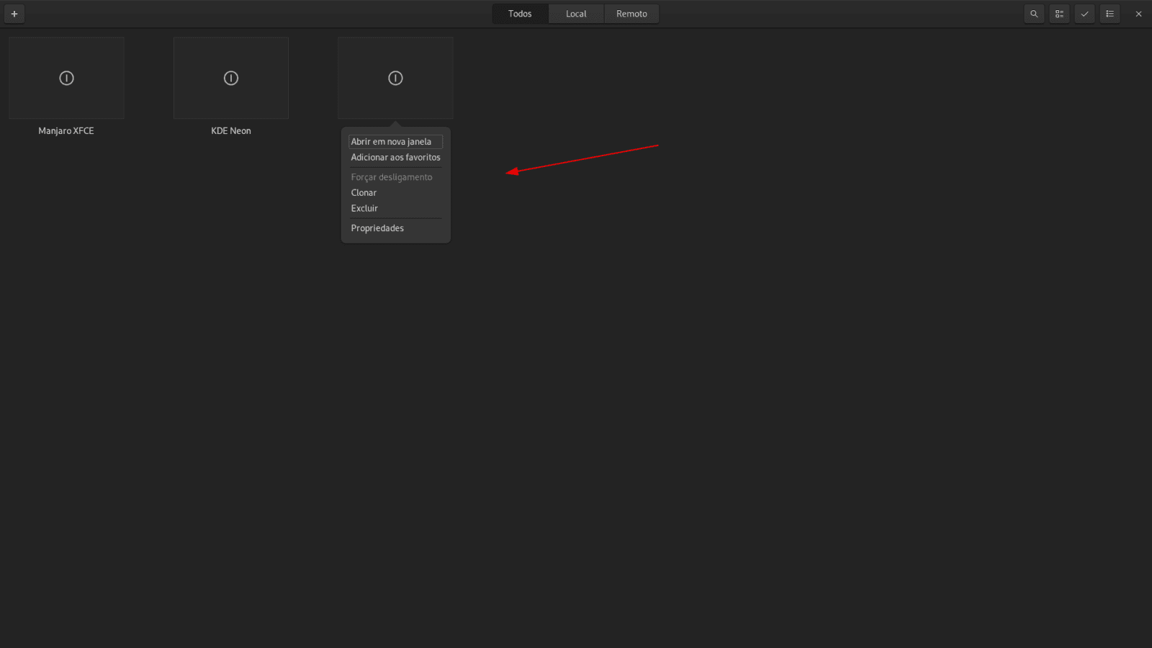Click the power icon on KDE Neon thumbnail

pyautogui.click(x=230, y=78)
